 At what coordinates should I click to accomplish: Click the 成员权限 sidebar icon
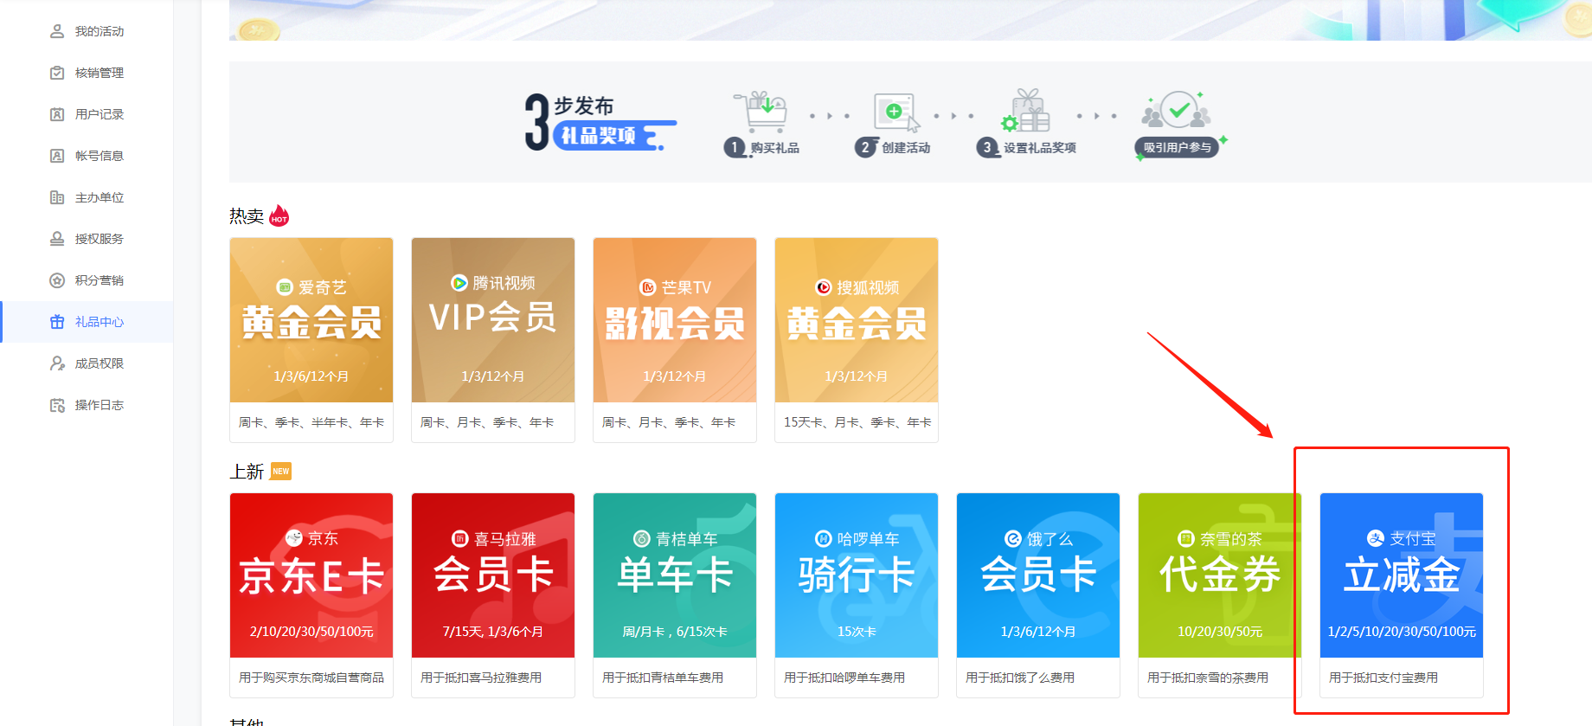point(57,363)
